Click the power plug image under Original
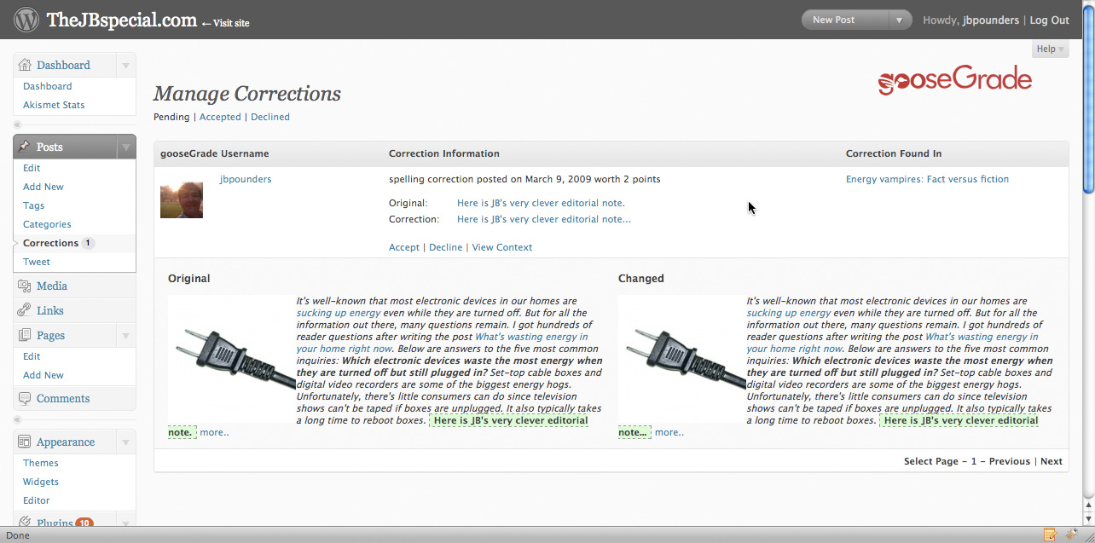Viewport: 1095px width, 543px height. (x=232, y=359)
